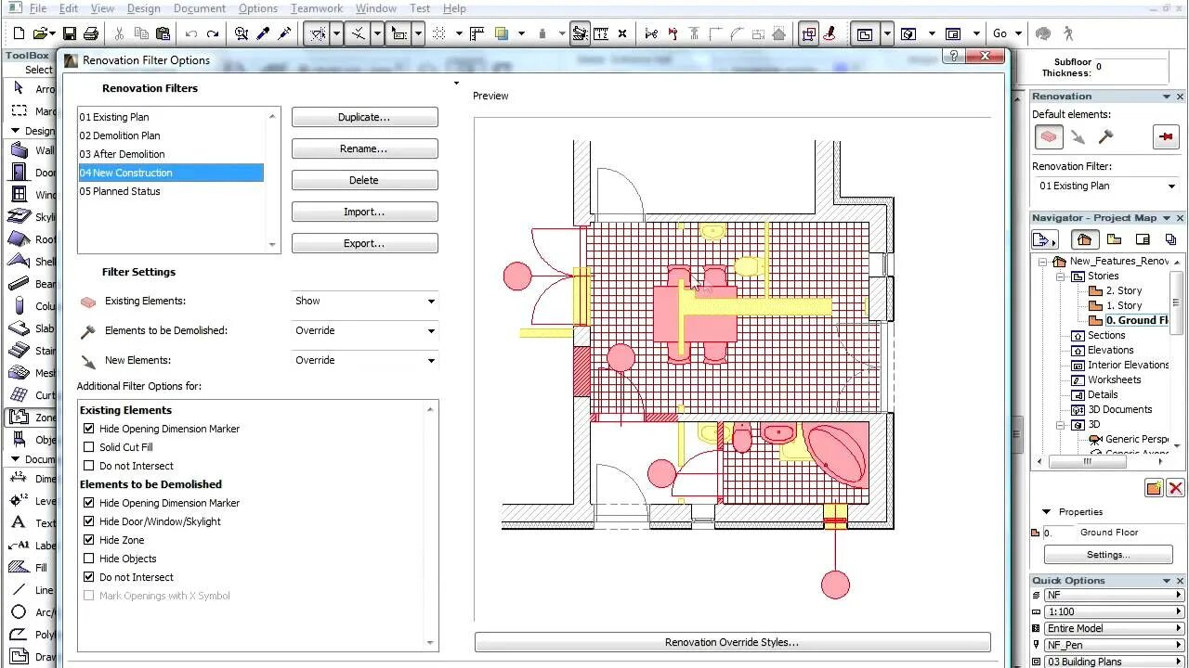Select the Door tool icon in ToolBox
Image resolution: width=1189 pixels, height=668 pixels.
pyautogui.click(x=19, y=173)
